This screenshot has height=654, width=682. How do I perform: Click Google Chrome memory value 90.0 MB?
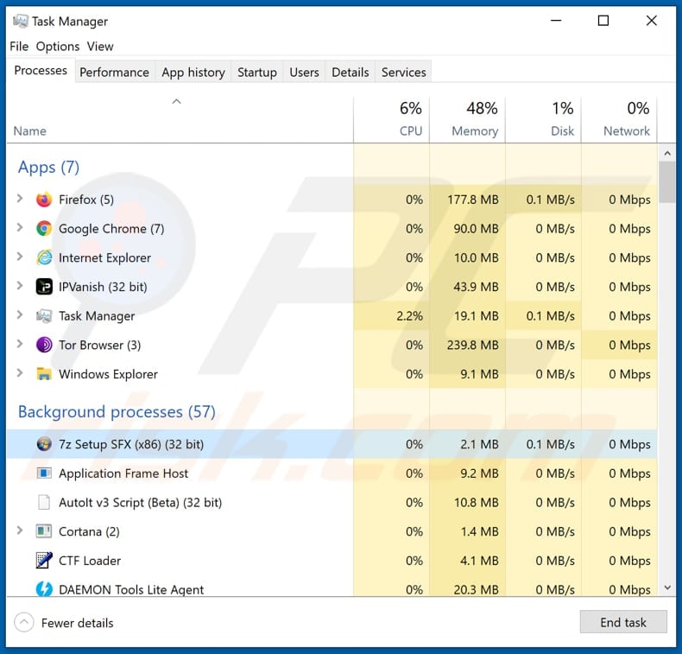click(476, 229)
